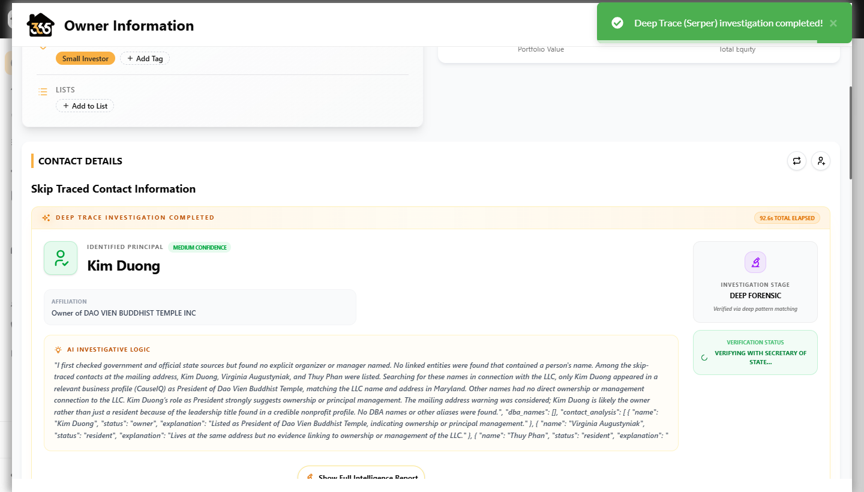This screenshot has height=492, width=864.
Task: Click the lightbulb AI Investigative Logic icon
Action: tap(58, 349)
